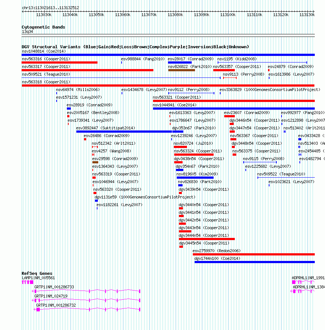Click esv3892447 (Suktitipat2014) label

[106, 128]
